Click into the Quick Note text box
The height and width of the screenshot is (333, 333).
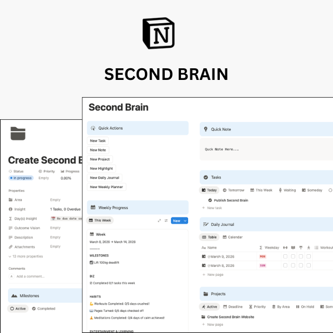(x=266, y=149)
